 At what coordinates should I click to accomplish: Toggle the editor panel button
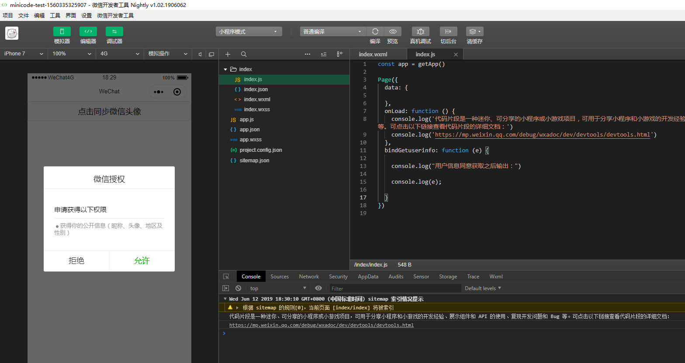tap(88, 31)
